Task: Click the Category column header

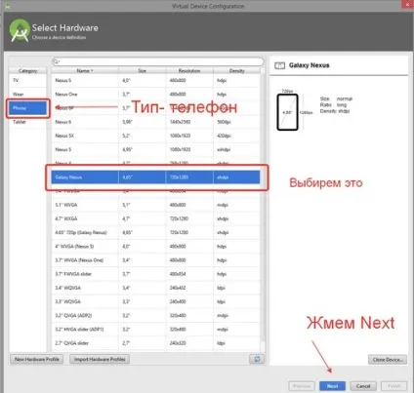Action: tap(27, 70)
